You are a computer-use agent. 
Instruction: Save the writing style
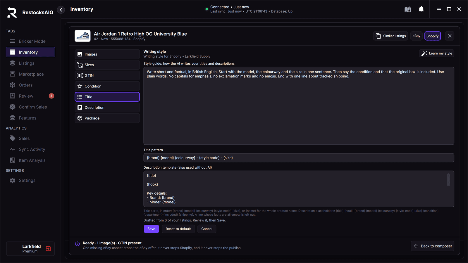coord(151,229)
